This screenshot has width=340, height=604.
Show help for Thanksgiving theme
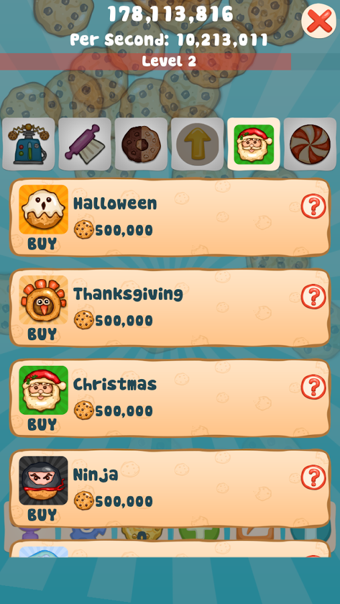pyautogui.click(x=313, y=297)
